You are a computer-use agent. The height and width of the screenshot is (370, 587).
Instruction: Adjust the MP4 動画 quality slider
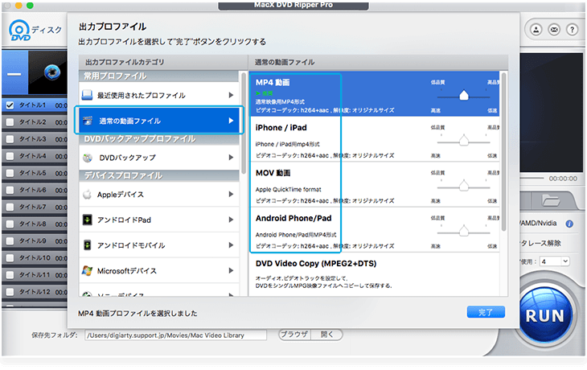pos(464,96)
